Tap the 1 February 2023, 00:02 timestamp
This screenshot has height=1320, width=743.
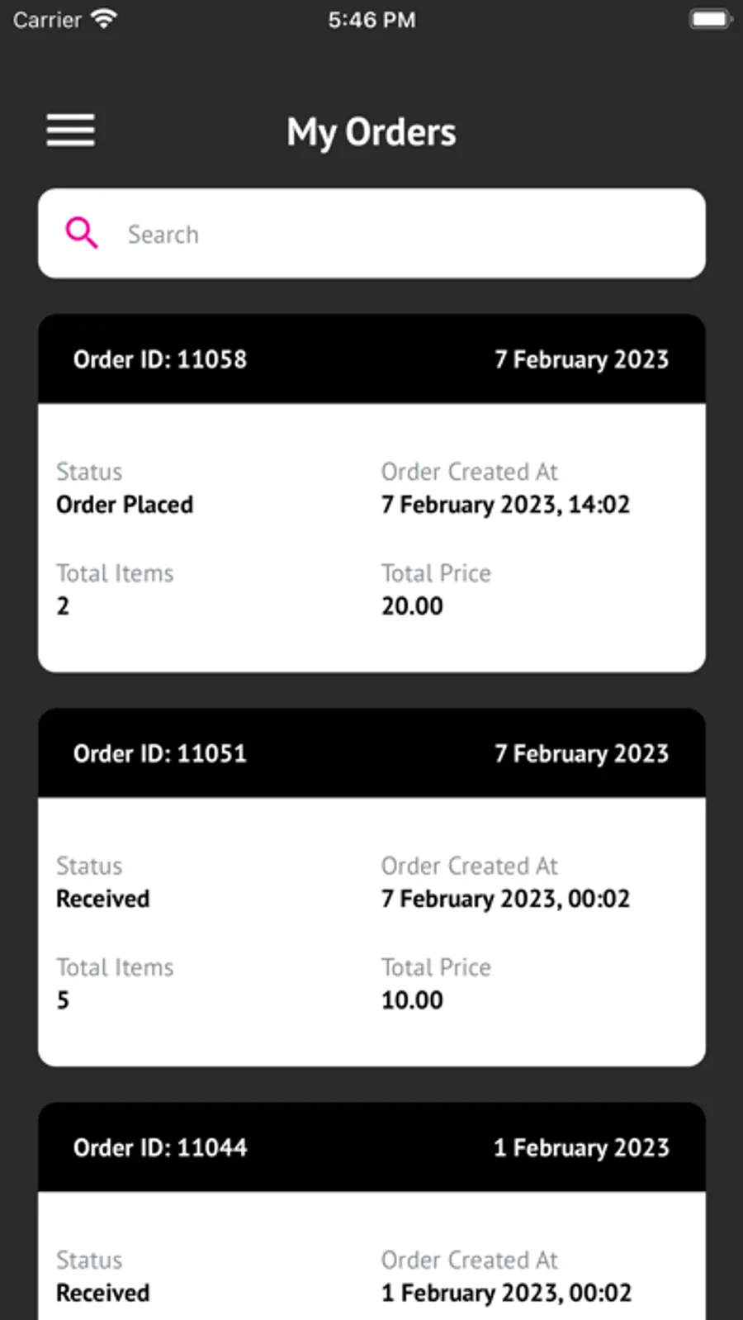(x=506, y=1293)
